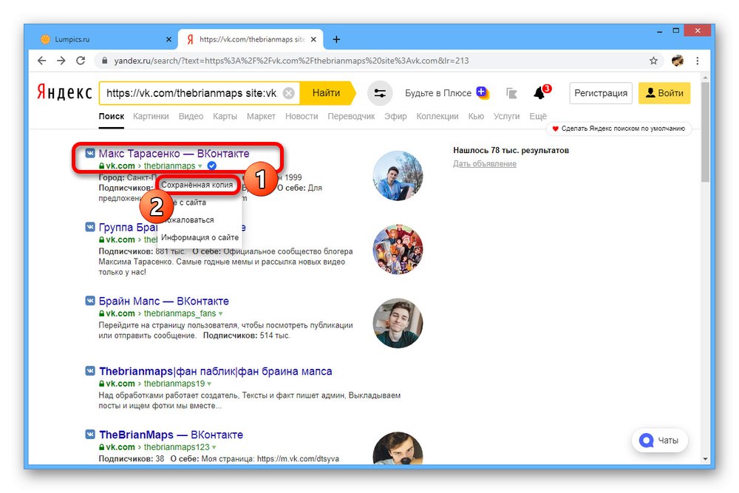Open Кью section

tap(476, 117)
